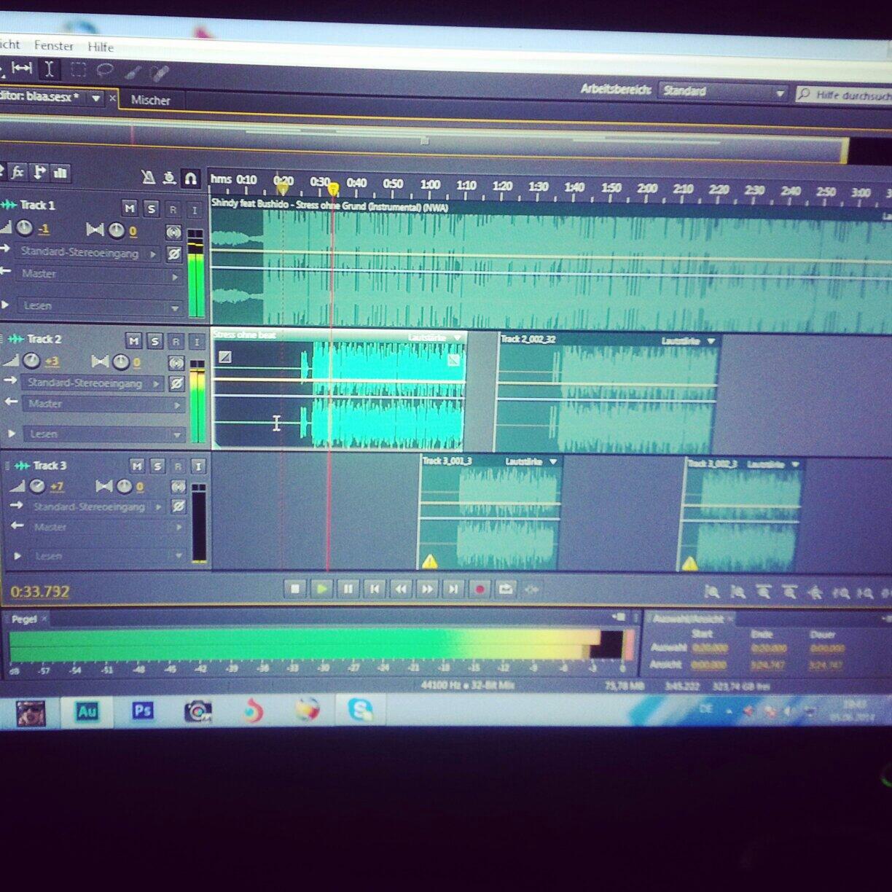
Task: Adjust Track 2 pan knob
Action: click(120, 361)
